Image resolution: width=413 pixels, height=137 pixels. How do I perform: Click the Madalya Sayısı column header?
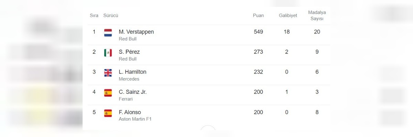tap(317, 15)
